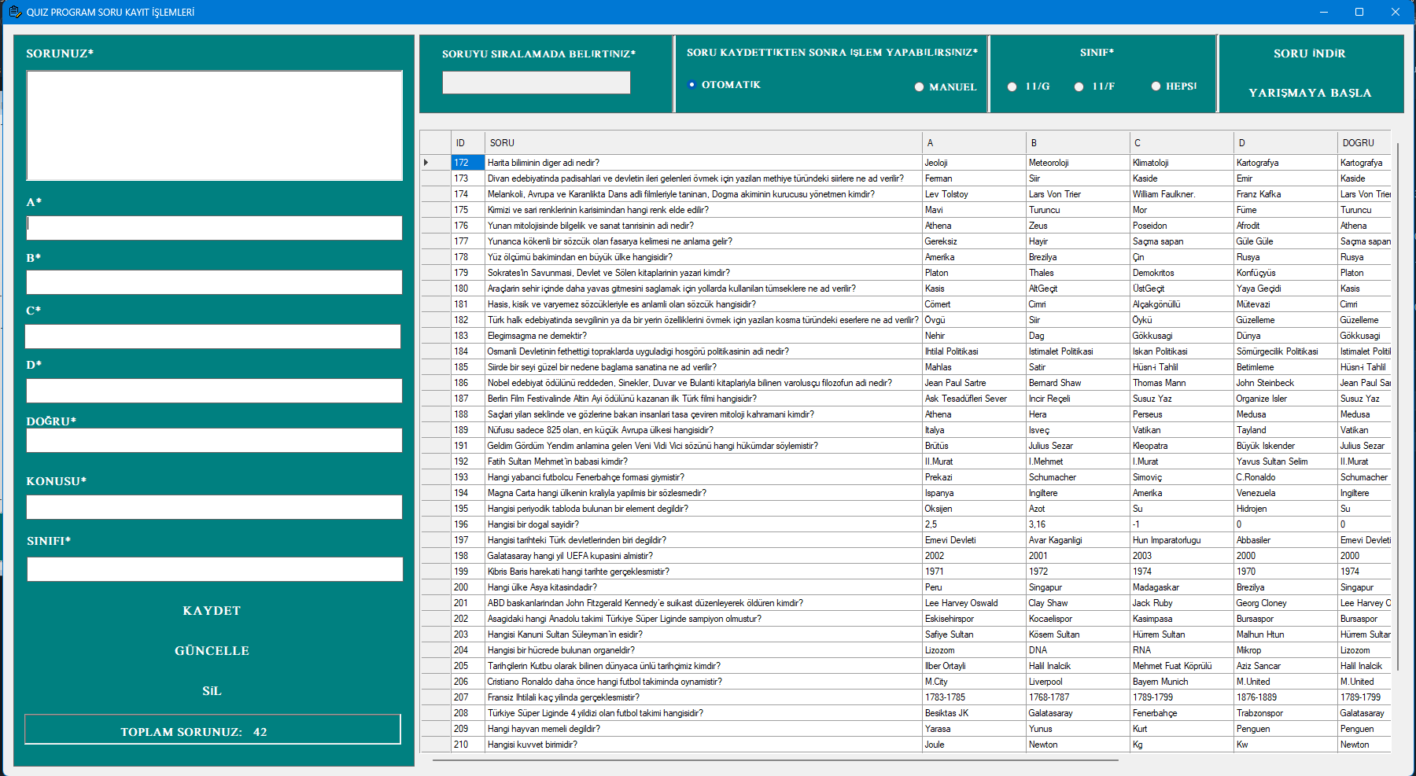Click the GÜNCELLE update button
The width and height of the screenshot is (1416, 776).
pyautogui.click(x=212, y=651)
